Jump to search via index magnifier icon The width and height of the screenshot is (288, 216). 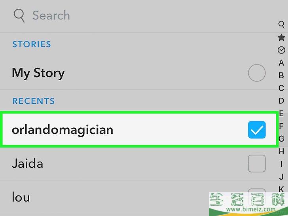[281, 25]
